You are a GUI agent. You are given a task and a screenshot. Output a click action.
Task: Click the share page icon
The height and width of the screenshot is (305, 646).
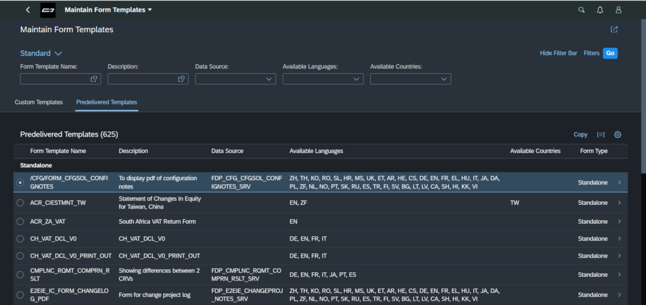(614, 30)
